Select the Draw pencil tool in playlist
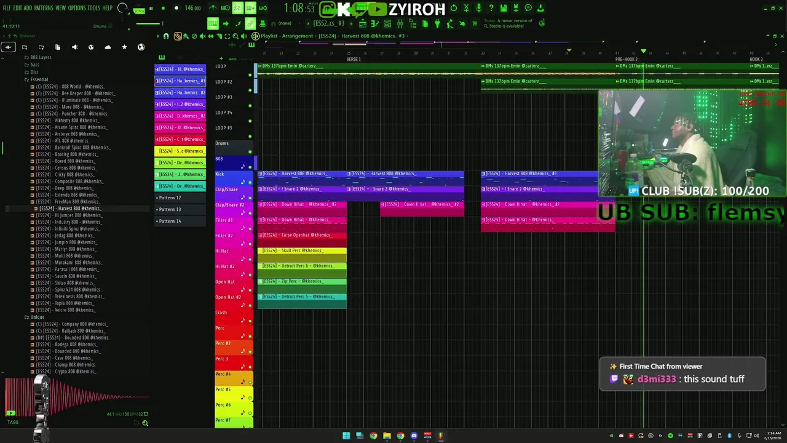The image size is (787, 443). pos(177,36)
